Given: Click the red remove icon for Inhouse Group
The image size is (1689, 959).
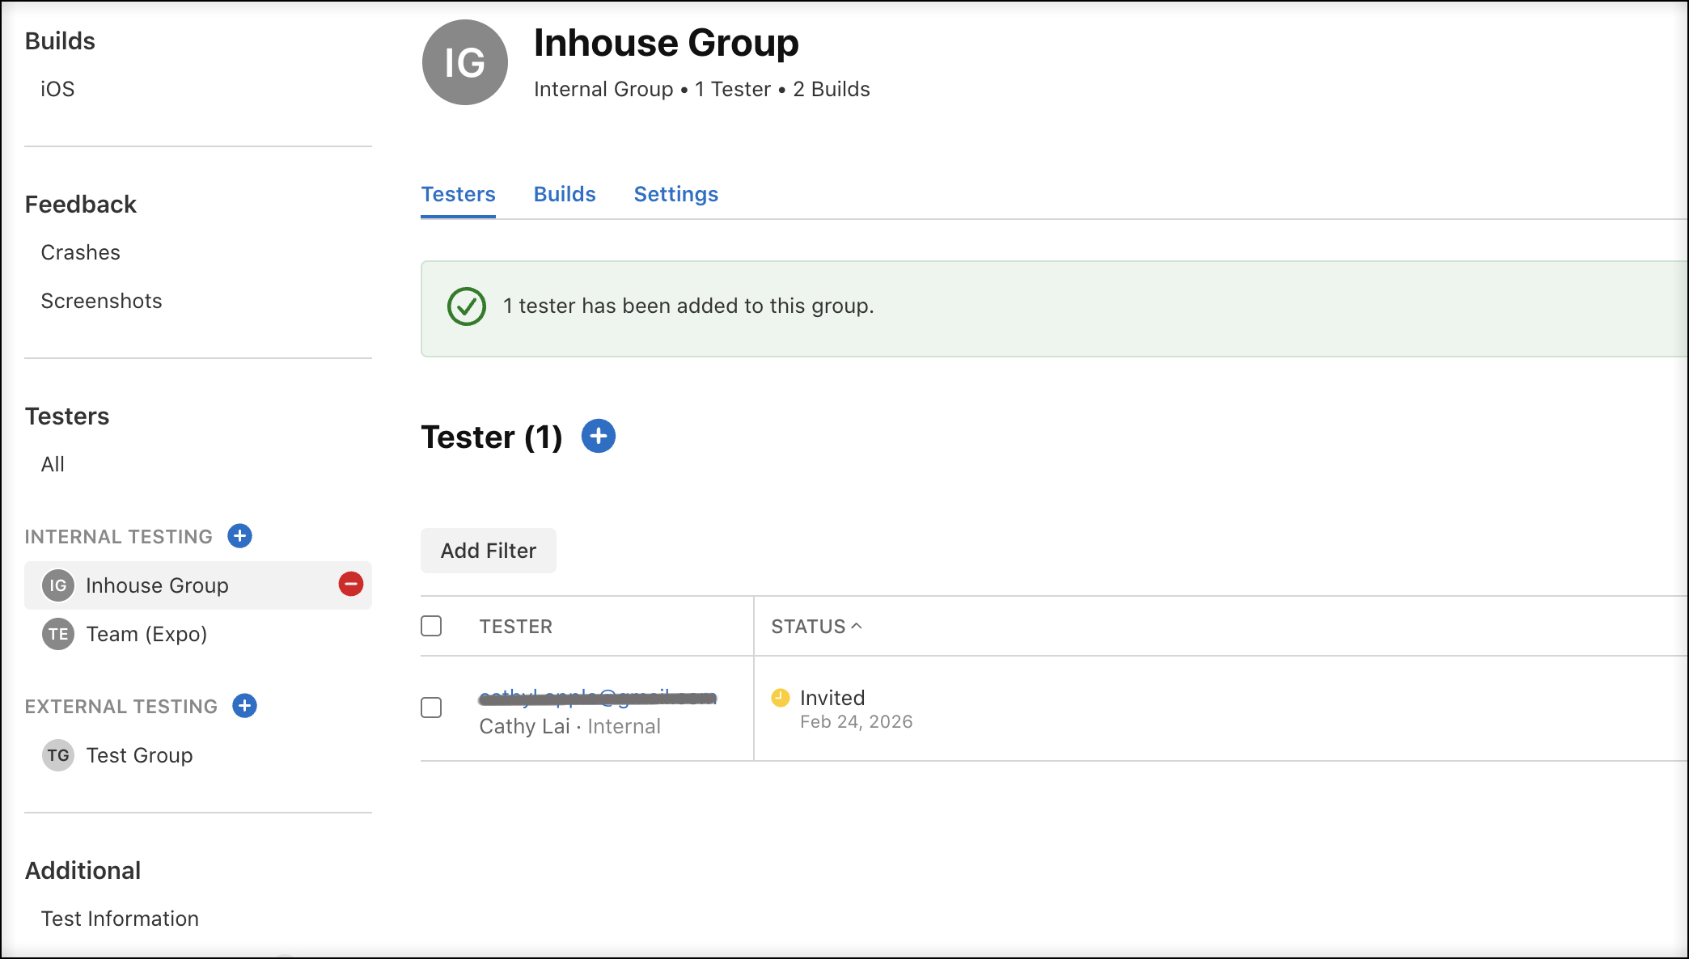Looking at the screenshot, I should 350,584.
